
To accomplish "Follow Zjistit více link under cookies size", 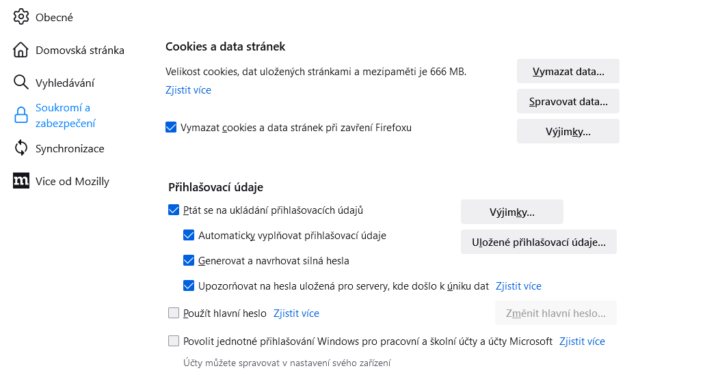I will click(188, 90).
